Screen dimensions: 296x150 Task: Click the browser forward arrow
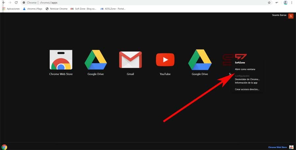(10, 3)
